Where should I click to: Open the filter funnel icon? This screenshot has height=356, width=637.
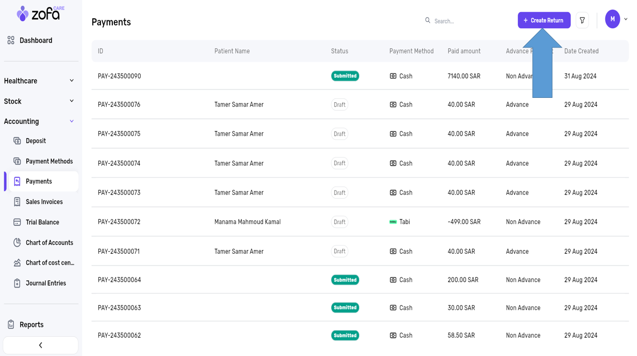[x=582, y=20]
